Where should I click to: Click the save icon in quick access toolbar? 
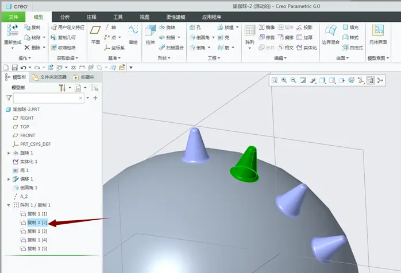(14, 68)
